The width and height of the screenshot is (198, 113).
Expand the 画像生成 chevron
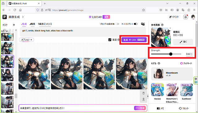(x=23, y=17)
